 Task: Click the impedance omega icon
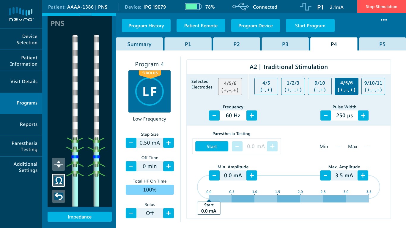pos(59,180)
